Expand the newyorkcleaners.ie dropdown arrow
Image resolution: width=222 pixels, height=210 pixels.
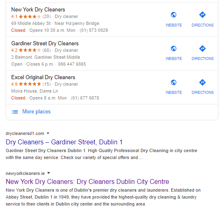click(x=48, y=173)
